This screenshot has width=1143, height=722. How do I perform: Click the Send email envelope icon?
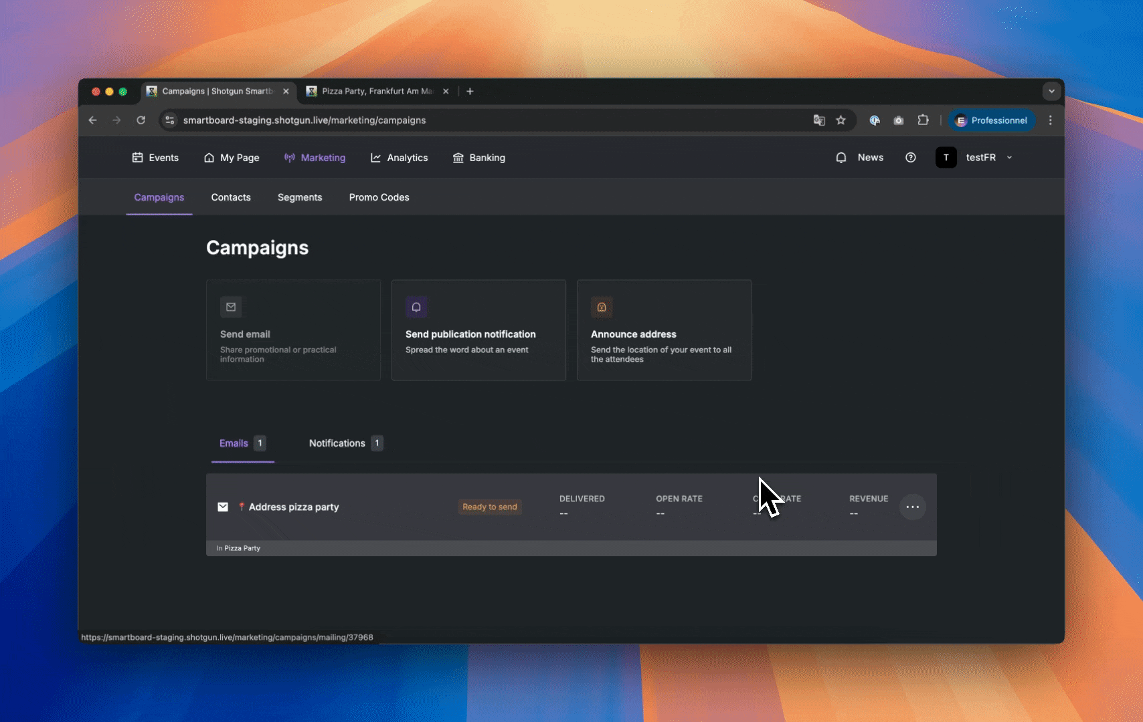231,307
